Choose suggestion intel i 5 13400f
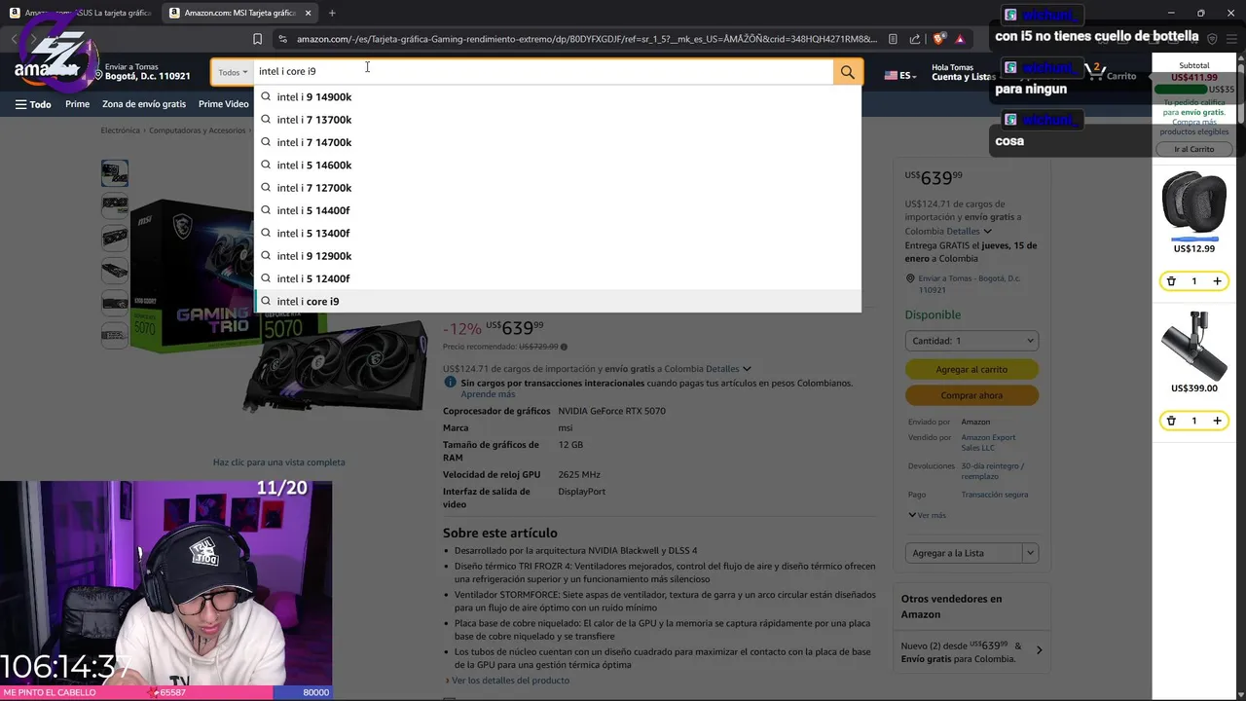 click(x=558, y=233)
